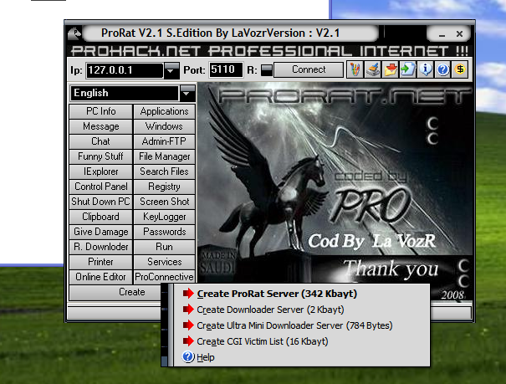Screen dimensions: 506x384
Task: Click the blue Help icon in popup menu
Action: click(x=188, y=357)
